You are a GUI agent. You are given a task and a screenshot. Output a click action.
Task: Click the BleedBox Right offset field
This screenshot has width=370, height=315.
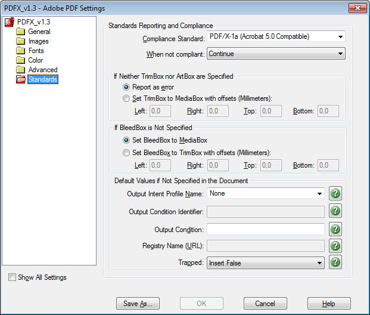coord(218,165)
